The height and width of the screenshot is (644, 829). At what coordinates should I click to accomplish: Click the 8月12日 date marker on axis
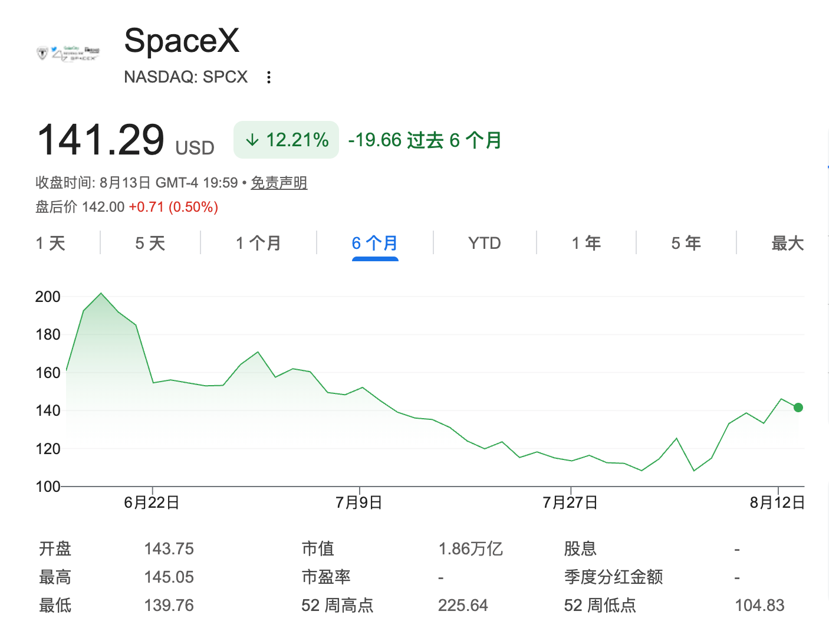tap(777, 502)
